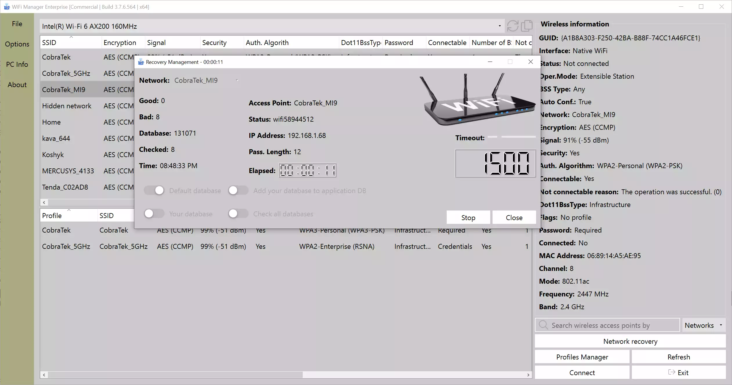732x385 pixels.
Task: Sort by the Signal column header
Action: point(173,43)
